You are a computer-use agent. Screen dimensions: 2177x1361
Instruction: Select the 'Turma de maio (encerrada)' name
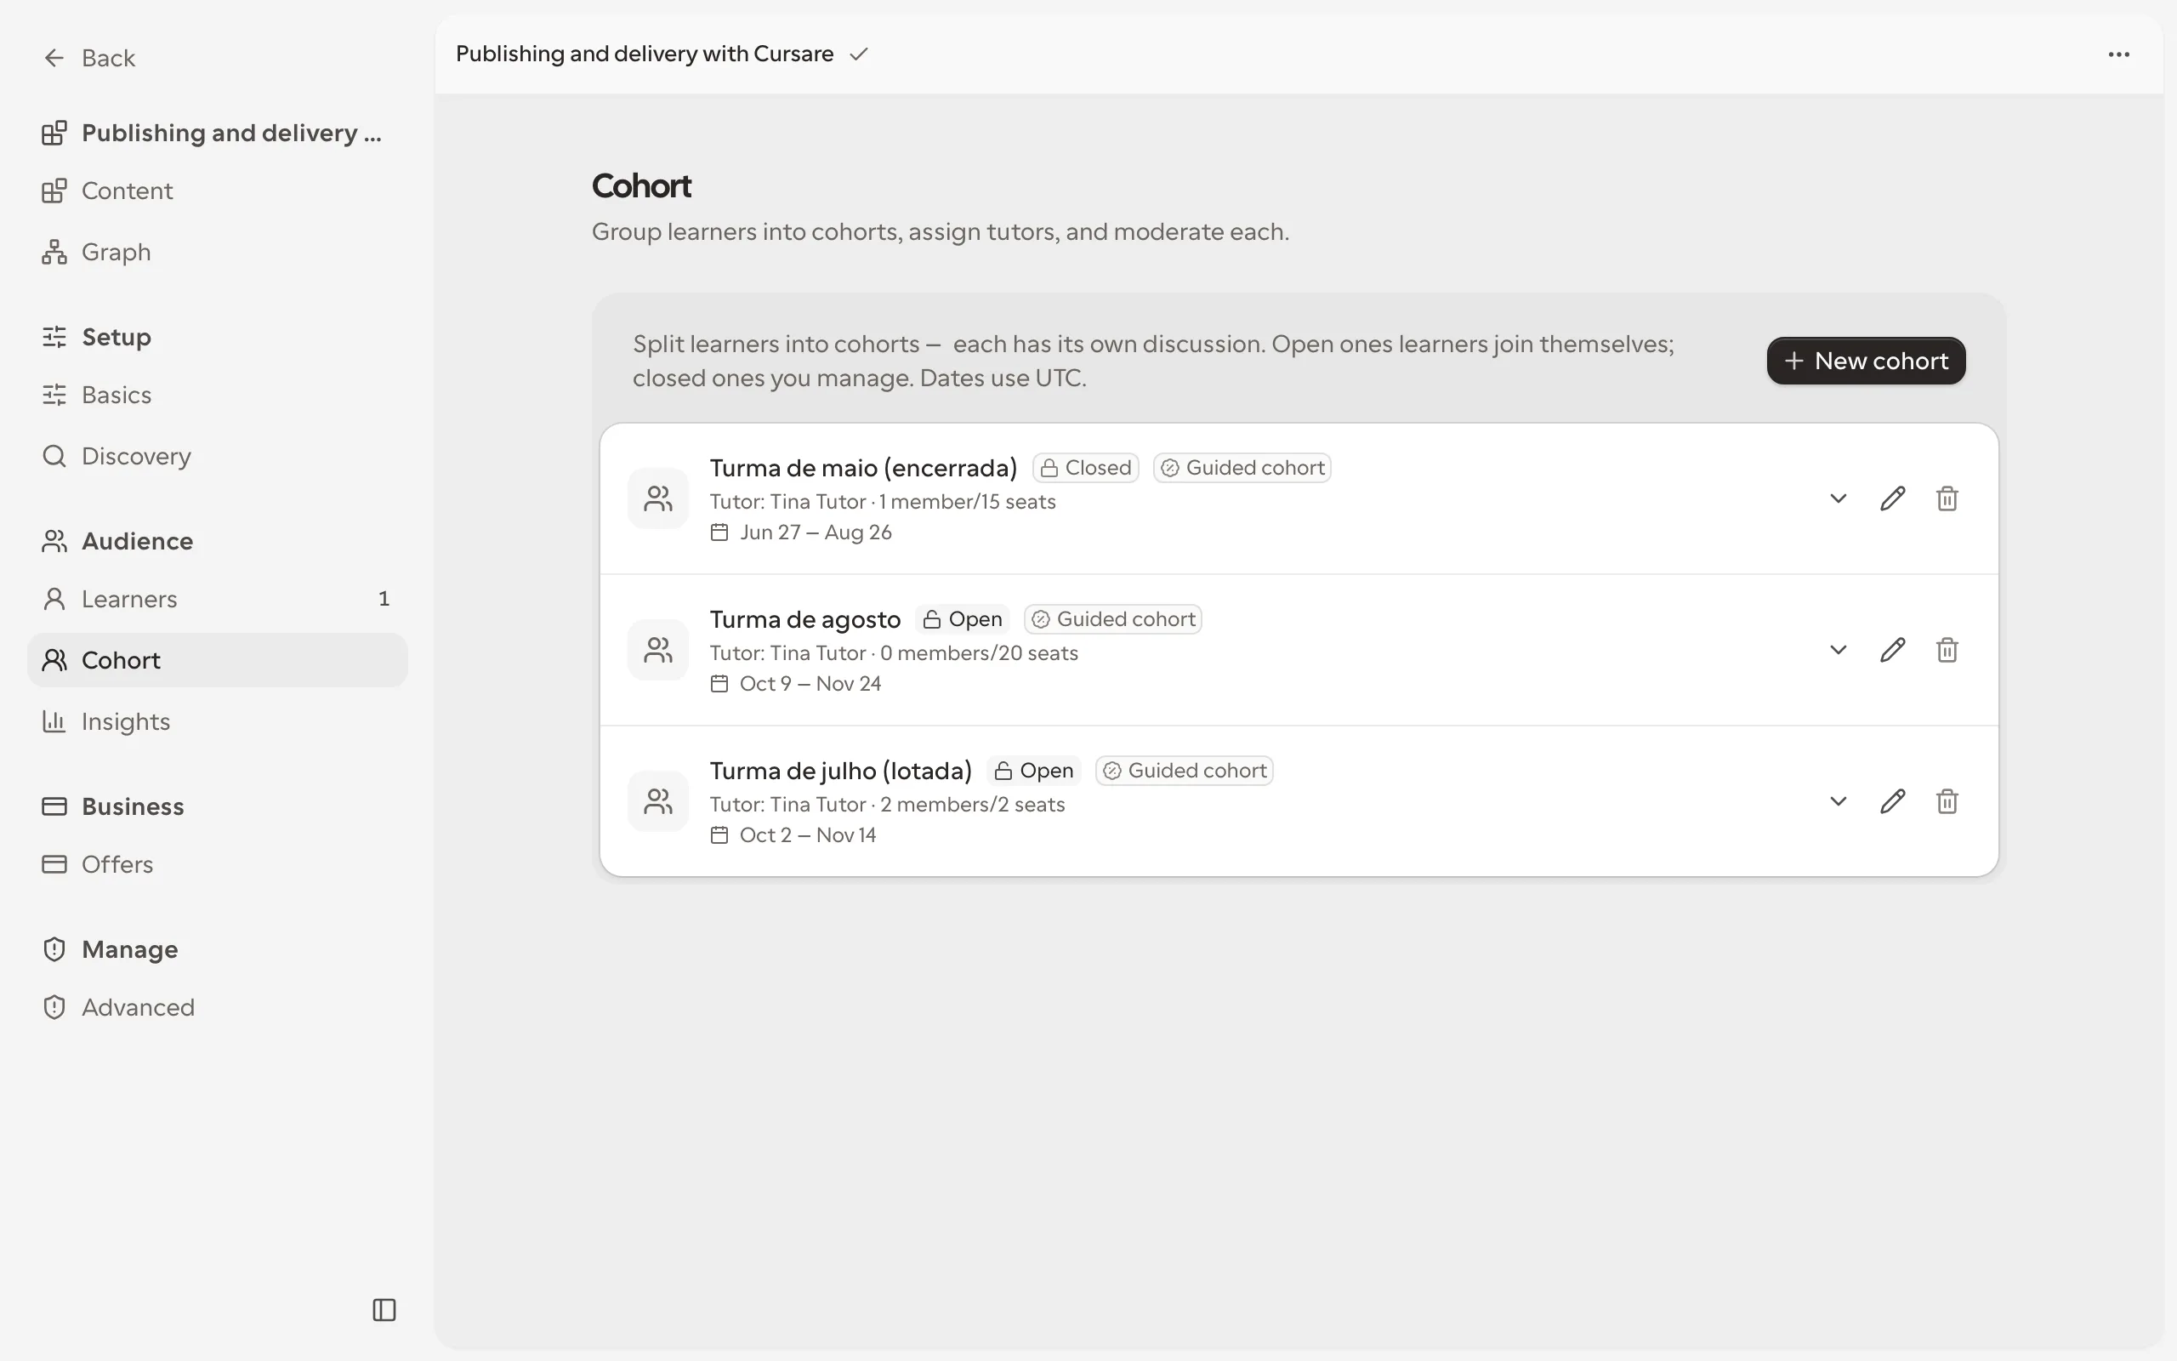(864, 468)
